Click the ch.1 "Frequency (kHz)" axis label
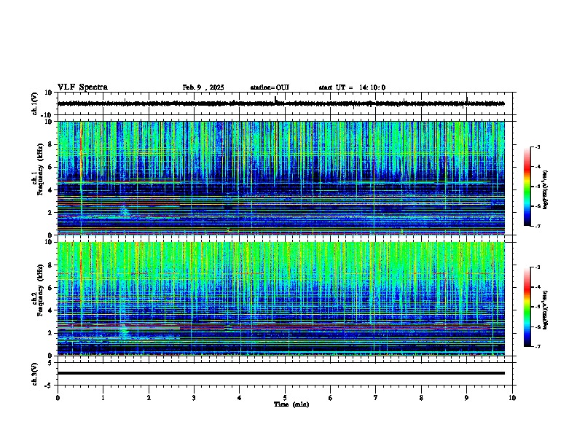Screen dimensions: 577x446 click(40, 169)
